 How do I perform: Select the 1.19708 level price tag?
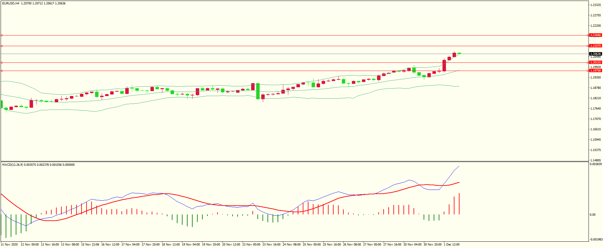595,71
